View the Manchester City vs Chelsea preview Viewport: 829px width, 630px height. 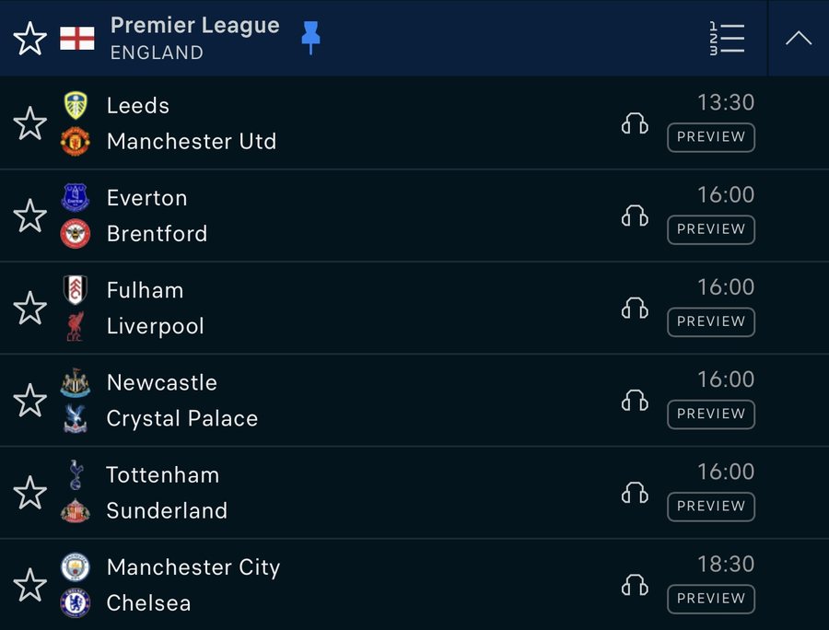click(x=710, y=599)
